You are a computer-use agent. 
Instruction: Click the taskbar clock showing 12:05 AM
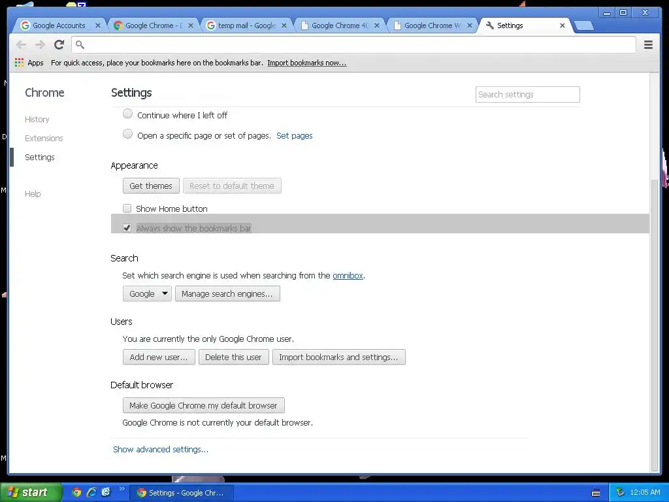(x=645, y=492)
